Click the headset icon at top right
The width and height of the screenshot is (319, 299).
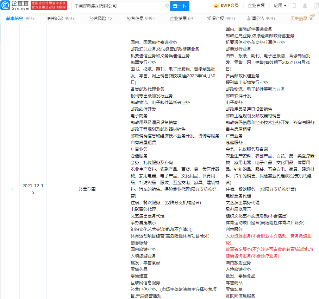317,6
